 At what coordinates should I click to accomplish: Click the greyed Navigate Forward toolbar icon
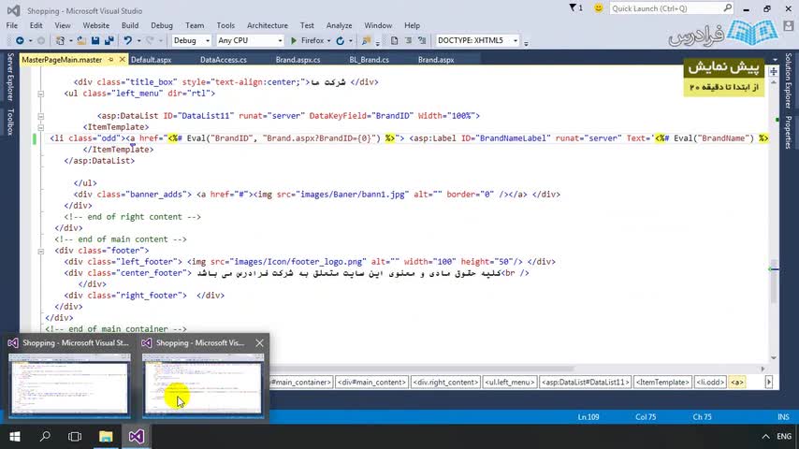[41, 40]
